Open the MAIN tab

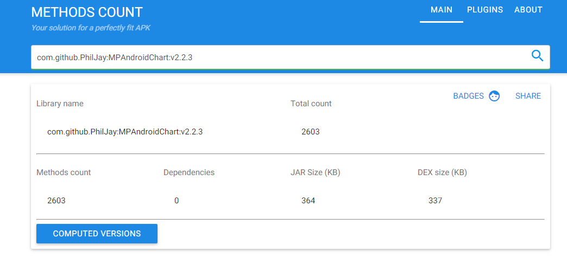point(442,10)
